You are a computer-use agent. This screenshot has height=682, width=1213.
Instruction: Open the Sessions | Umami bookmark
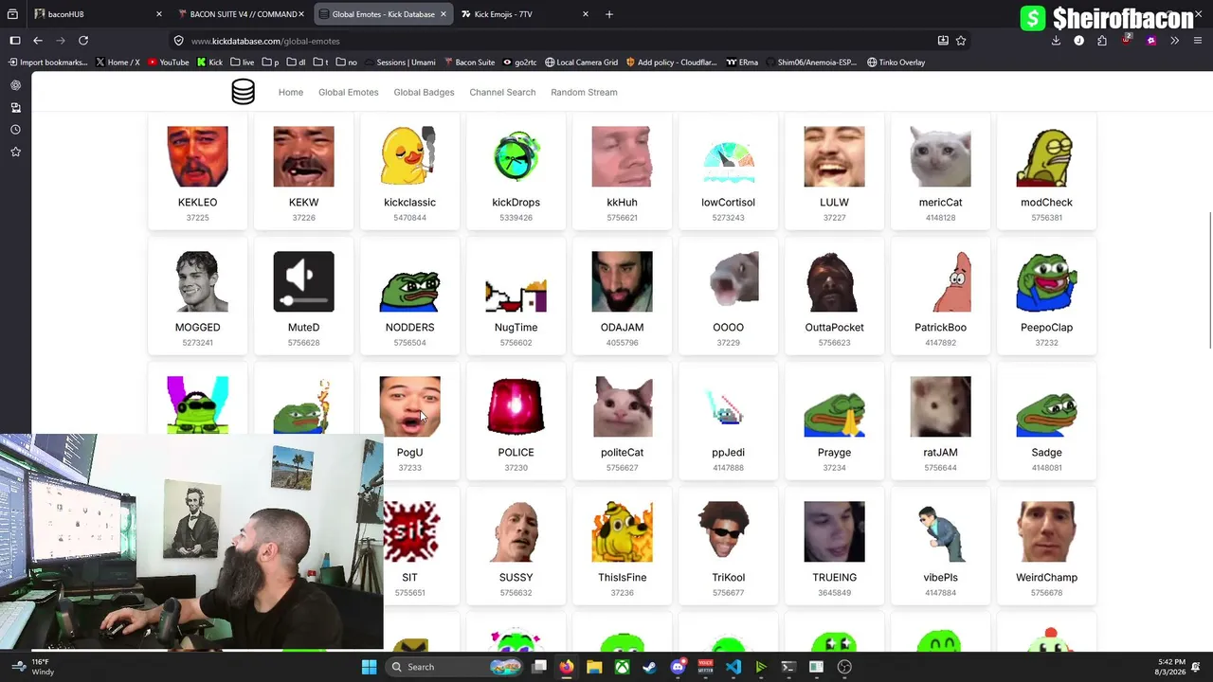399,63
